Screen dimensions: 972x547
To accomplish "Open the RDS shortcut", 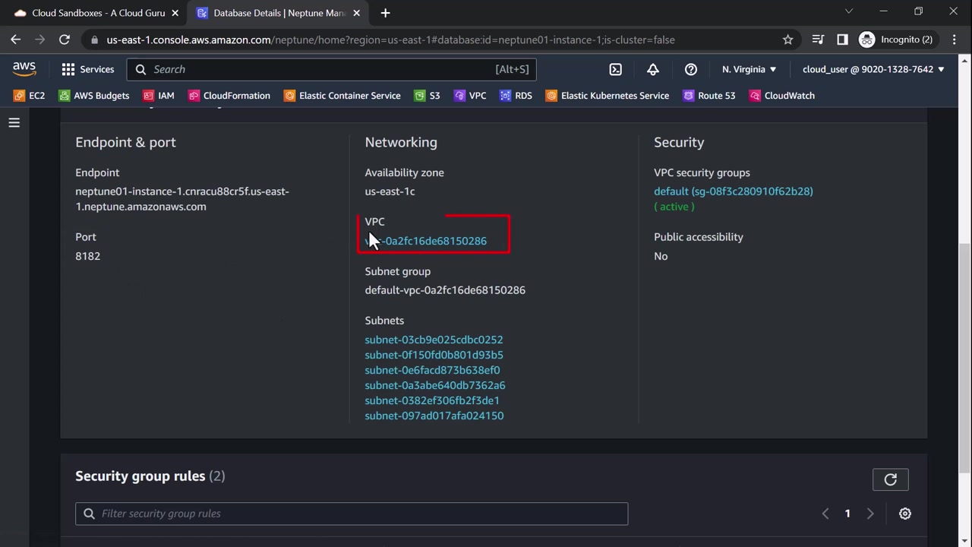I will pyautogui.click(x=516, y=96).
